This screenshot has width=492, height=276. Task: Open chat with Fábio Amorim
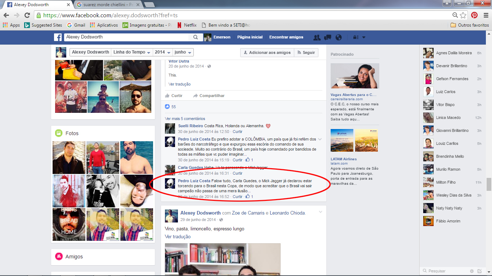[452, 221]
